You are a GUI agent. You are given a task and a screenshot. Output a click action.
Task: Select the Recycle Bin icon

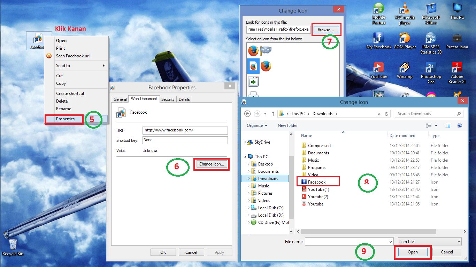(x=13, y=247)
